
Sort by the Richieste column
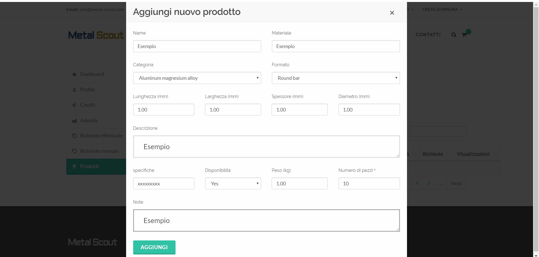pos(436,154)
